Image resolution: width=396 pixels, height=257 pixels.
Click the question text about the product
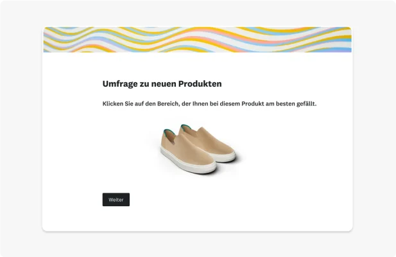pyautogui.click(x=209, y=103)
